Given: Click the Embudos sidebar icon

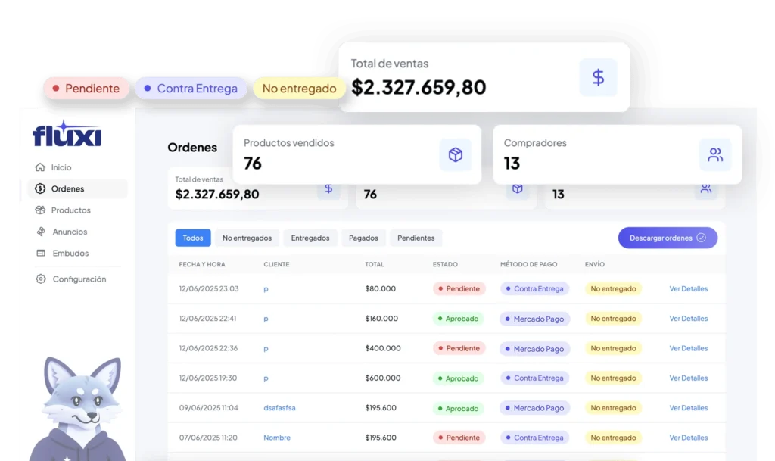Looking at the screenshot, I should [41, 253].
